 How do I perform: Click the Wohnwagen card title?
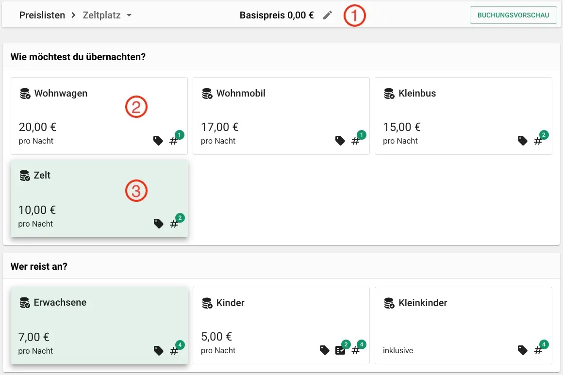pos(61,93)
